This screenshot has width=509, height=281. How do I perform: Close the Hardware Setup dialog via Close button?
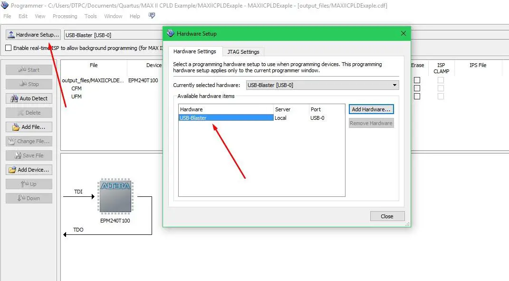tap(387, 216)
